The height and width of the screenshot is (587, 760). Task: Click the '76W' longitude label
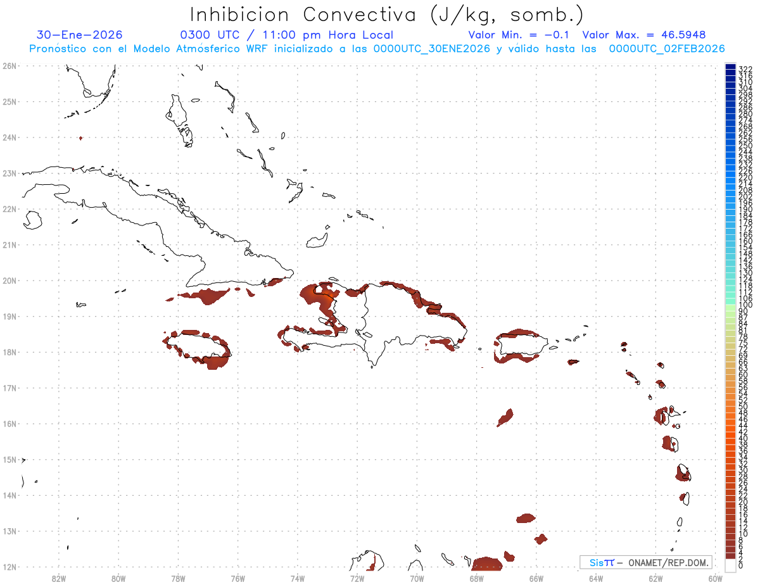tap(237, 578)
